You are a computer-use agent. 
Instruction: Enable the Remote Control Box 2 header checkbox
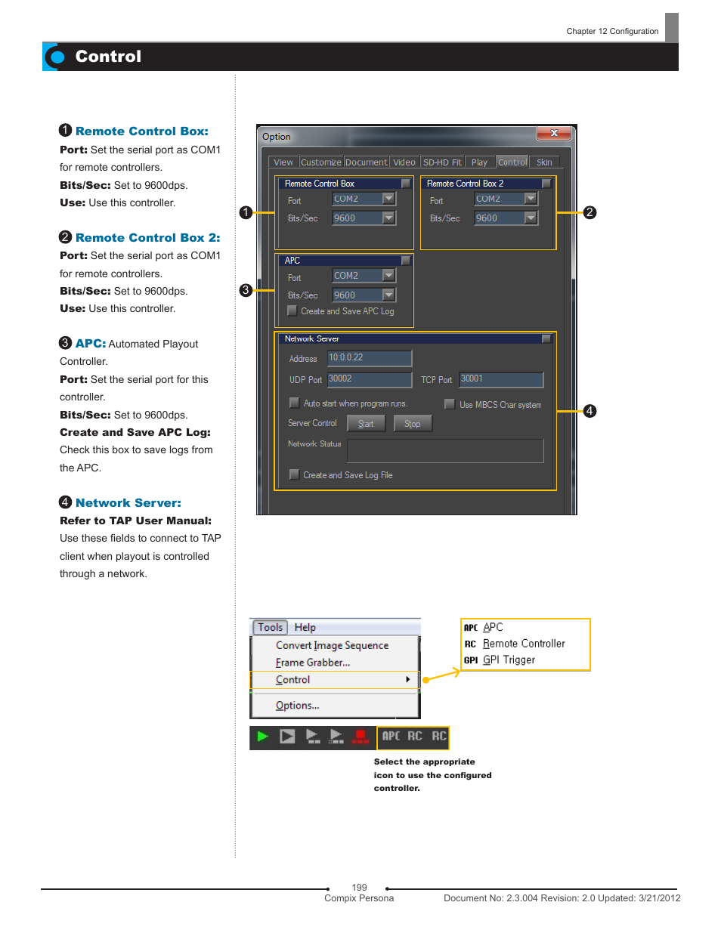pos(546,184)
